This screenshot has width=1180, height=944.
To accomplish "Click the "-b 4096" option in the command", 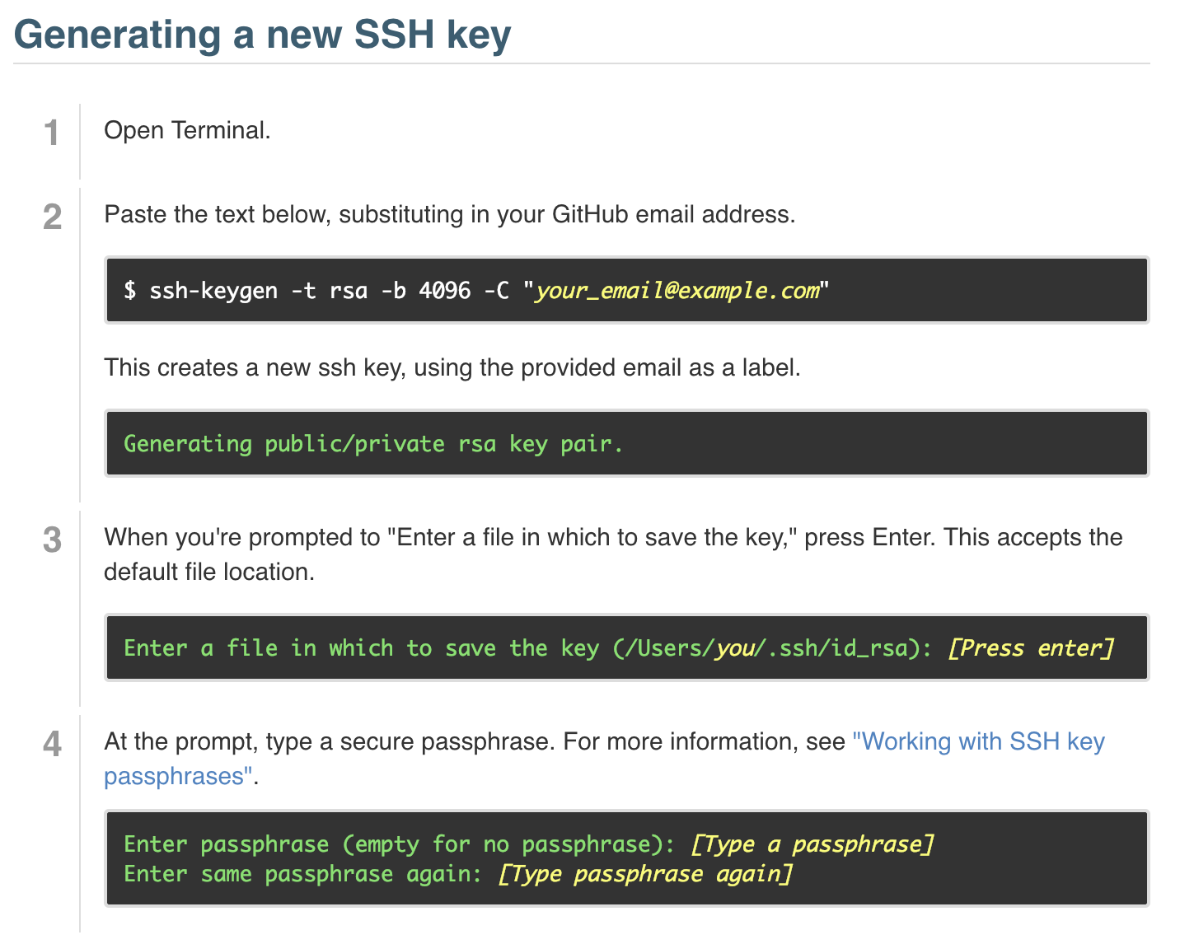I will point(425,291).
